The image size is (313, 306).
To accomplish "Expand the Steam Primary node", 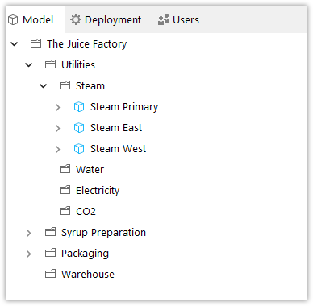I will tap(58, 107).
